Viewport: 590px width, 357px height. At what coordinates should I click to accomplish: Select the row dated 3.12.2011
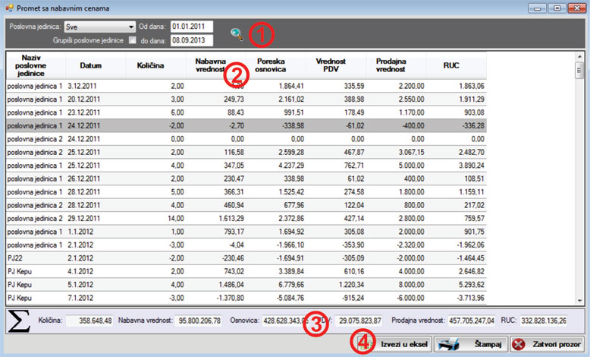pos(246,86)
